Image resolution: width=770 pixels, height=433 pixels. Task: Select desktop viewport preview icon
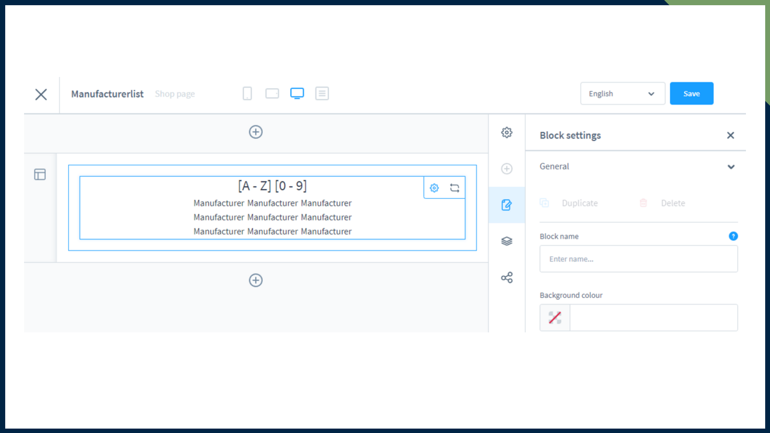click(297, 93)
